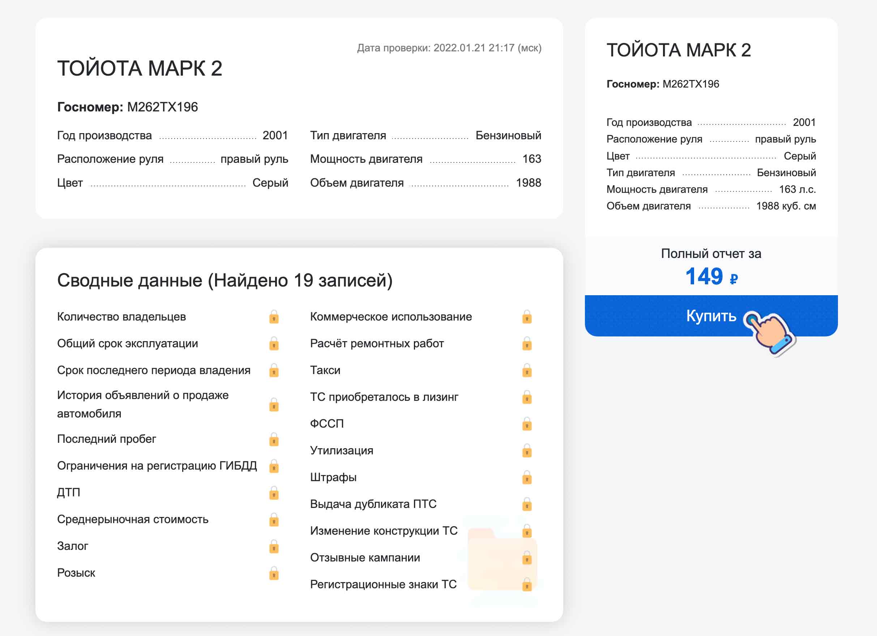Click the Розыск label

[x=76, y=573]
